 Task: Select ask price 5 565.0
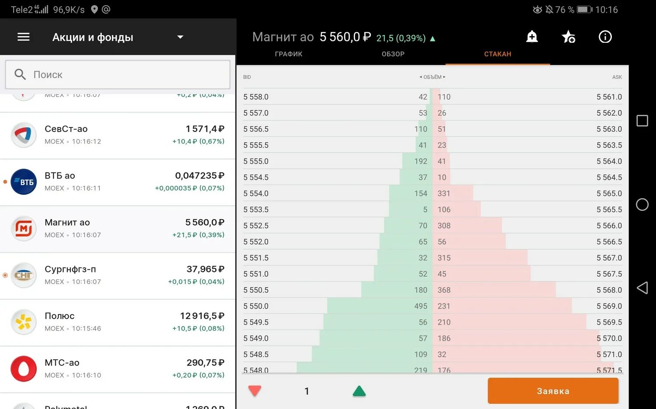609,193
